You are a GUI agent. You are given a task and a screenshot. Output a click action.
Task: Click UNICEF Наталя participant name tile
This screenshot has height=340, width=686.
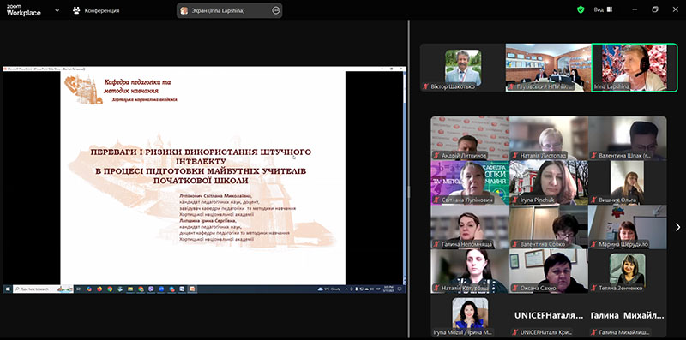[x=549, y=315]
